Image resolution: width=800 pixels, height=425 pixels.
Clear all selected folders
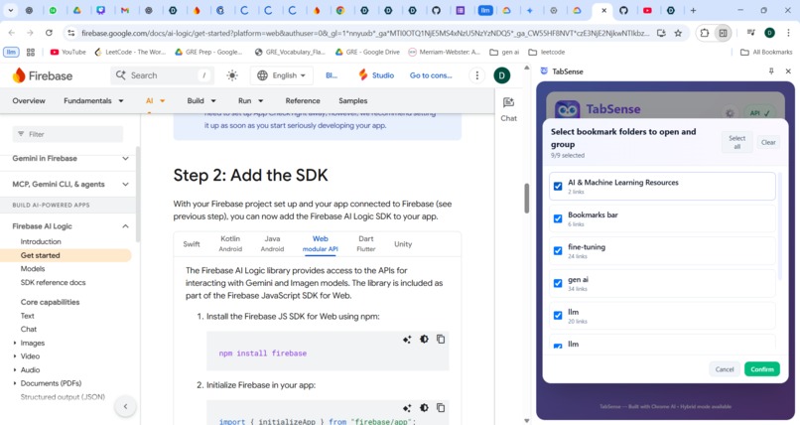(x=768, y=142)
